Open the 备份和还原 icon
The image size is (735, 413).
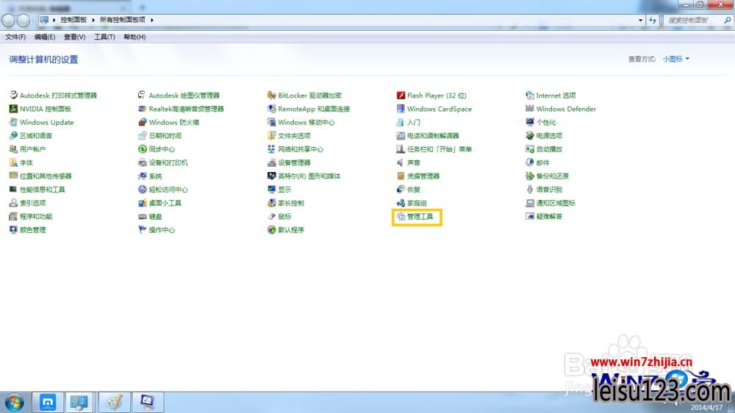[530, 176]
